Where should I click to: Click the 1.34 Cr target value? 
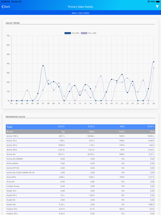point(61,150)
